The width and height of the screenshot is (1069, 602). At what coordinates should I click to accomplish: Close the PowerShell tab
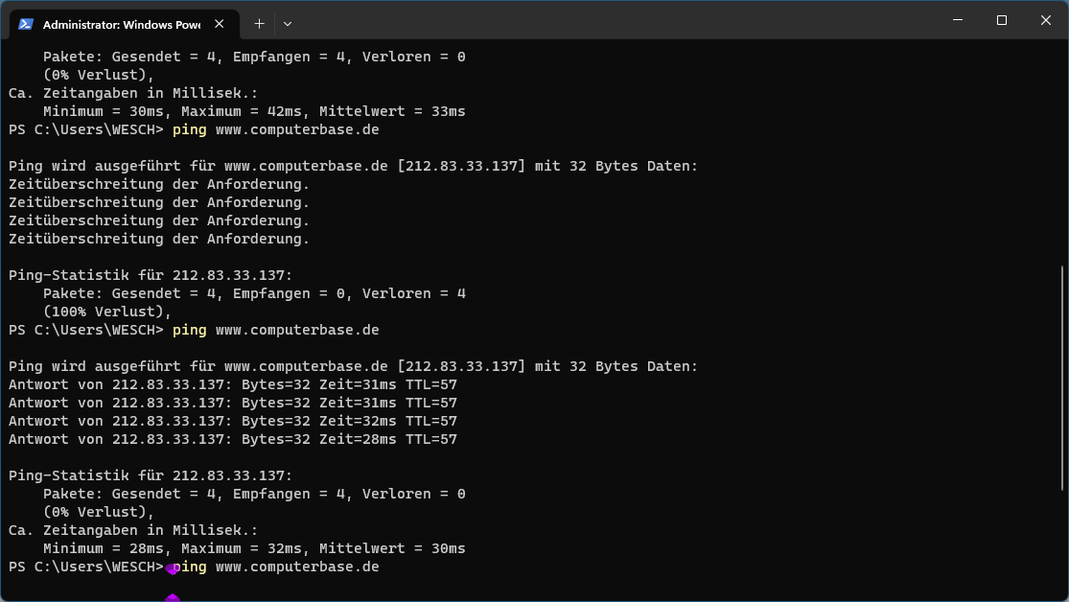(x=219, y=24)
